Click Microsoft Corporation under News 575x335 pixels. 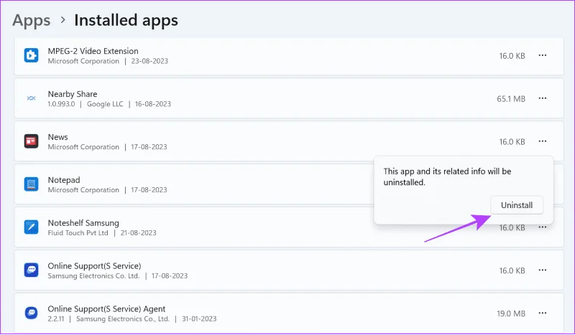83,147
